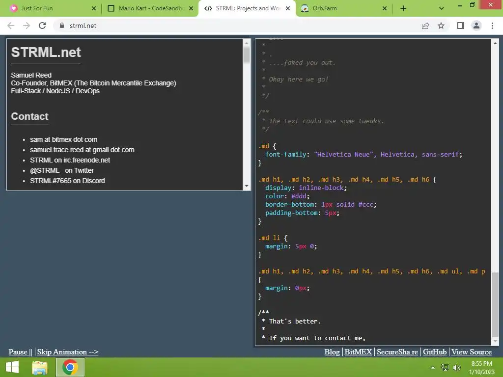The image size is (503, 377).
Task: Click code pane scroll up arrow
Action: (495, 43)
